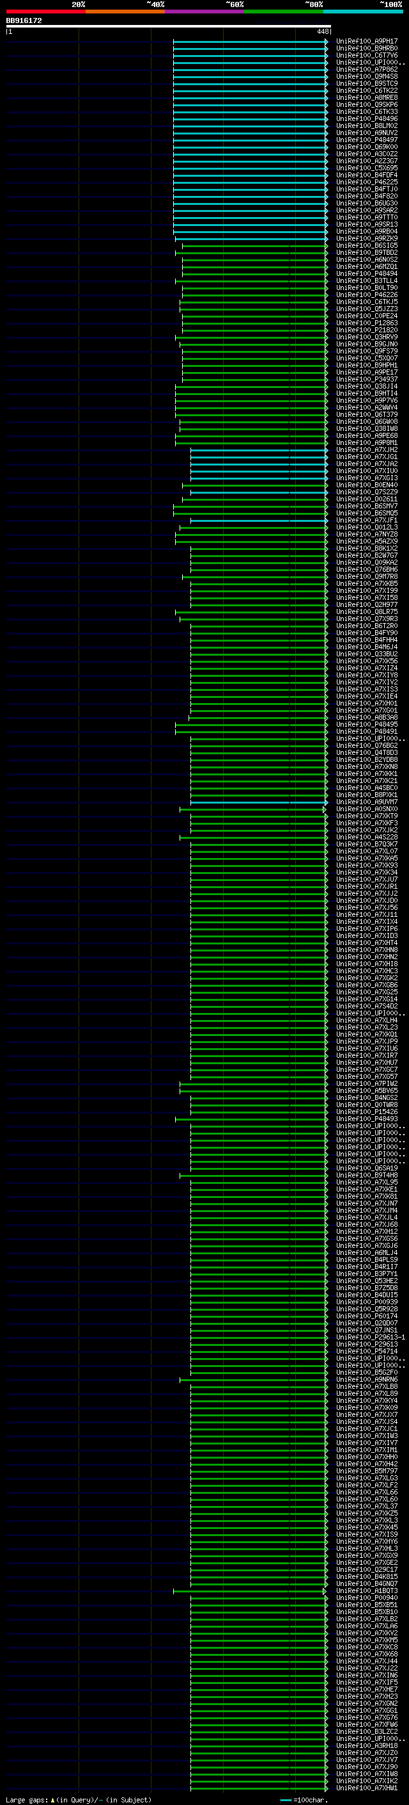This screenshot has height=1805, width=409.
Task: Click the UniRef100_B9T8D2 label
Action: [x=367, y=252]
